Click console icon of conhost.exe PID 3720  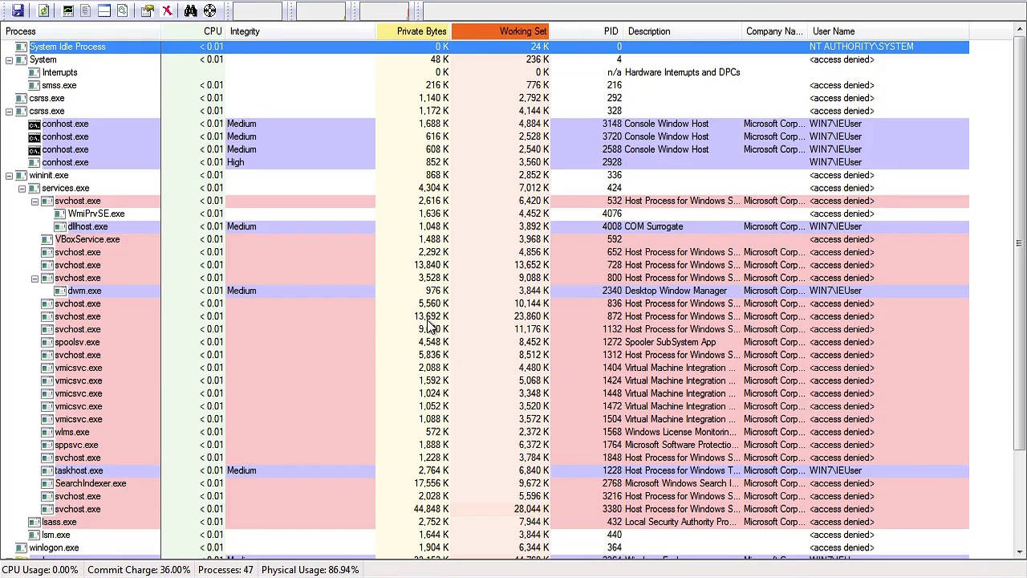[35, 136]
